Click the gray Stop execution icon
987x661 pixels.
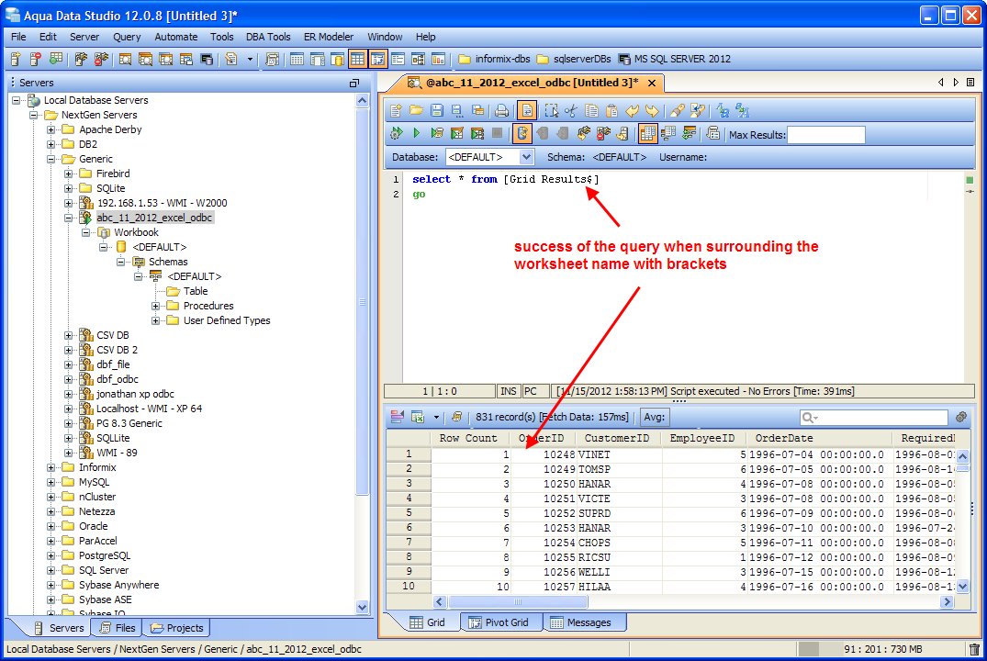tap(498, 133)
